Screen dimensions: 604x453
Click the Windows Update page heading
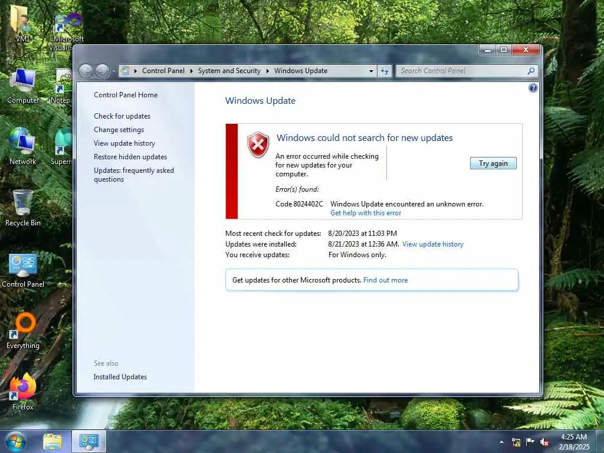[x=260, y=101]
